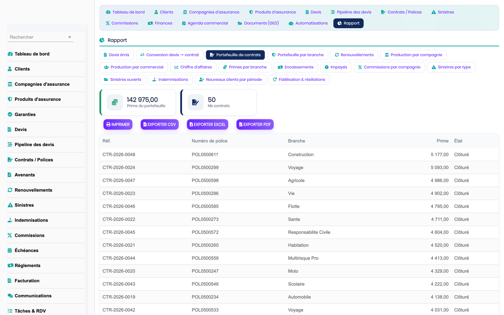Click EXPORTER EXCEL button

click(207, 125)
